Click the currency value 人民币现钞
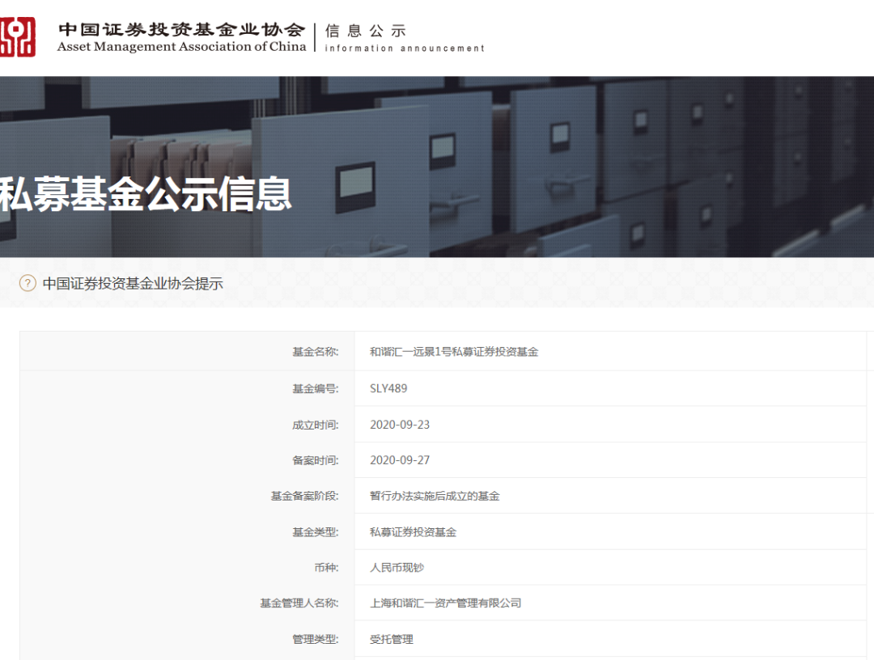The image size is (874, 660). pyautogui.click(x=397, y=568)
